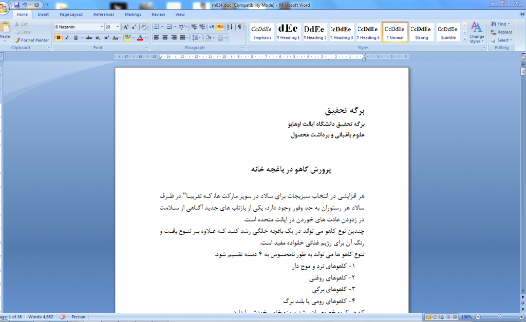The width and height of the screenshot is (526, 322).
Task: Click the Replace button
Action: [501, 32]
